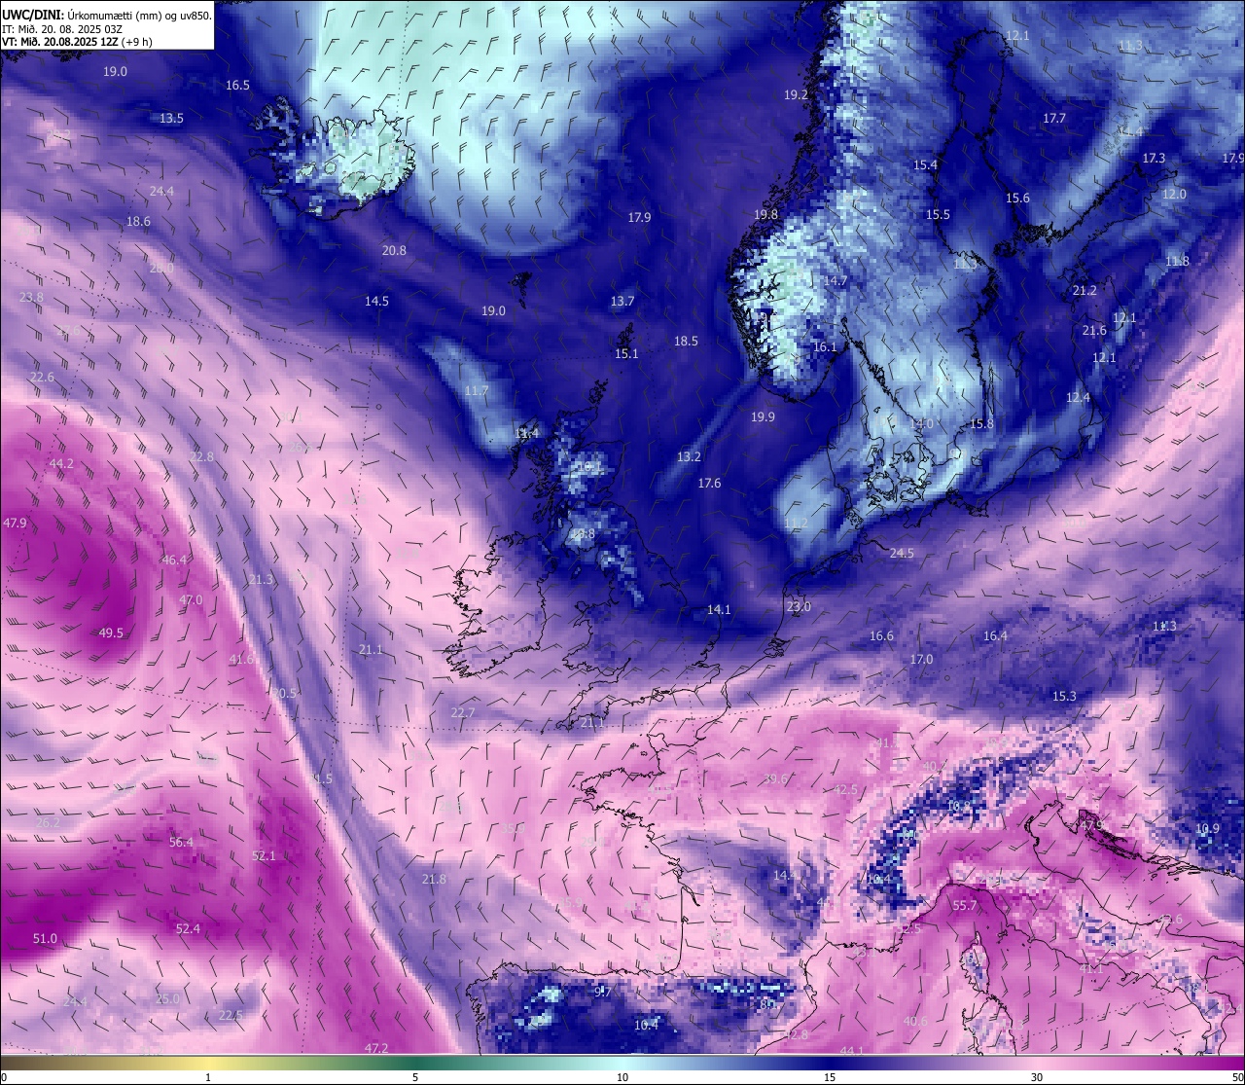Click the 23.0 value label
Screen dimensions: 1245x1085
(799, 607)
